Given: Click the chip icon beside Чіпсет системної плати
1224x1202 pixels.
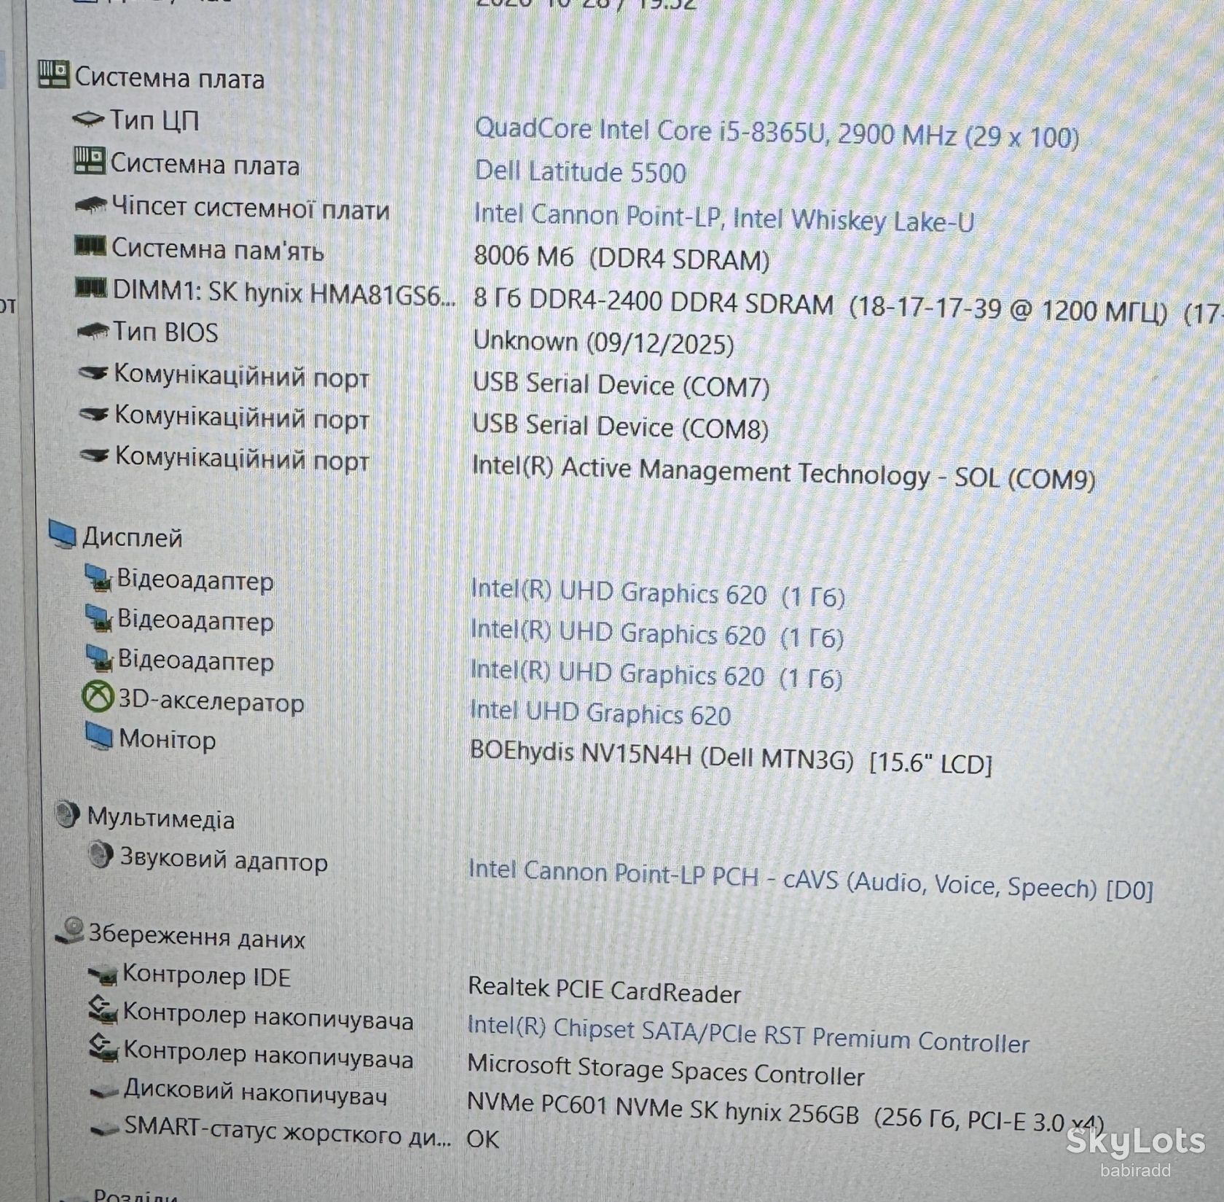Looking at the screenshot, I should [x=91, y=205].
